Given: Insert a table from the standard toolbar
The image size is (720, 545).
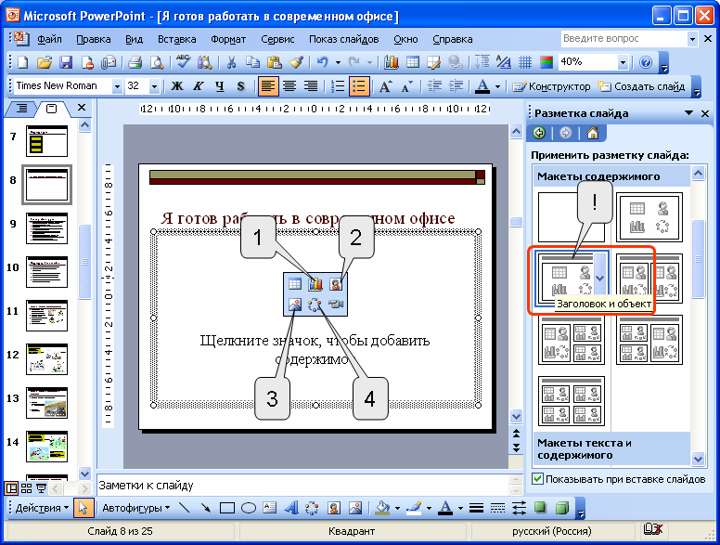Looking at the screenshot, I should pos(413,62).
